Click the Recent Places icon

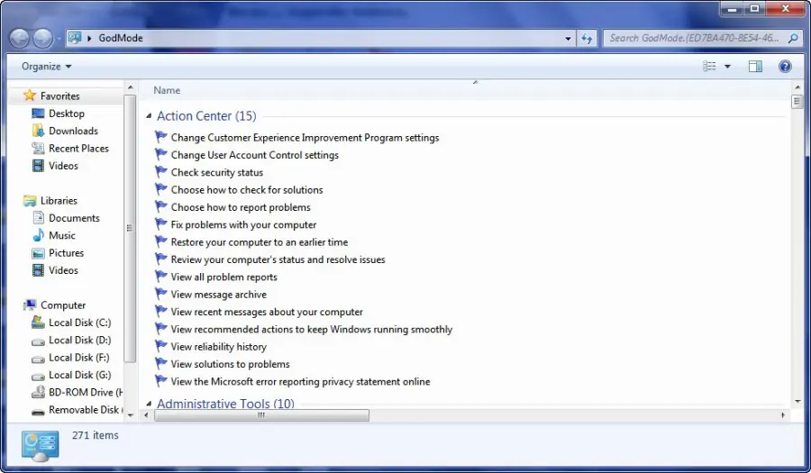[x=38, y=149]
